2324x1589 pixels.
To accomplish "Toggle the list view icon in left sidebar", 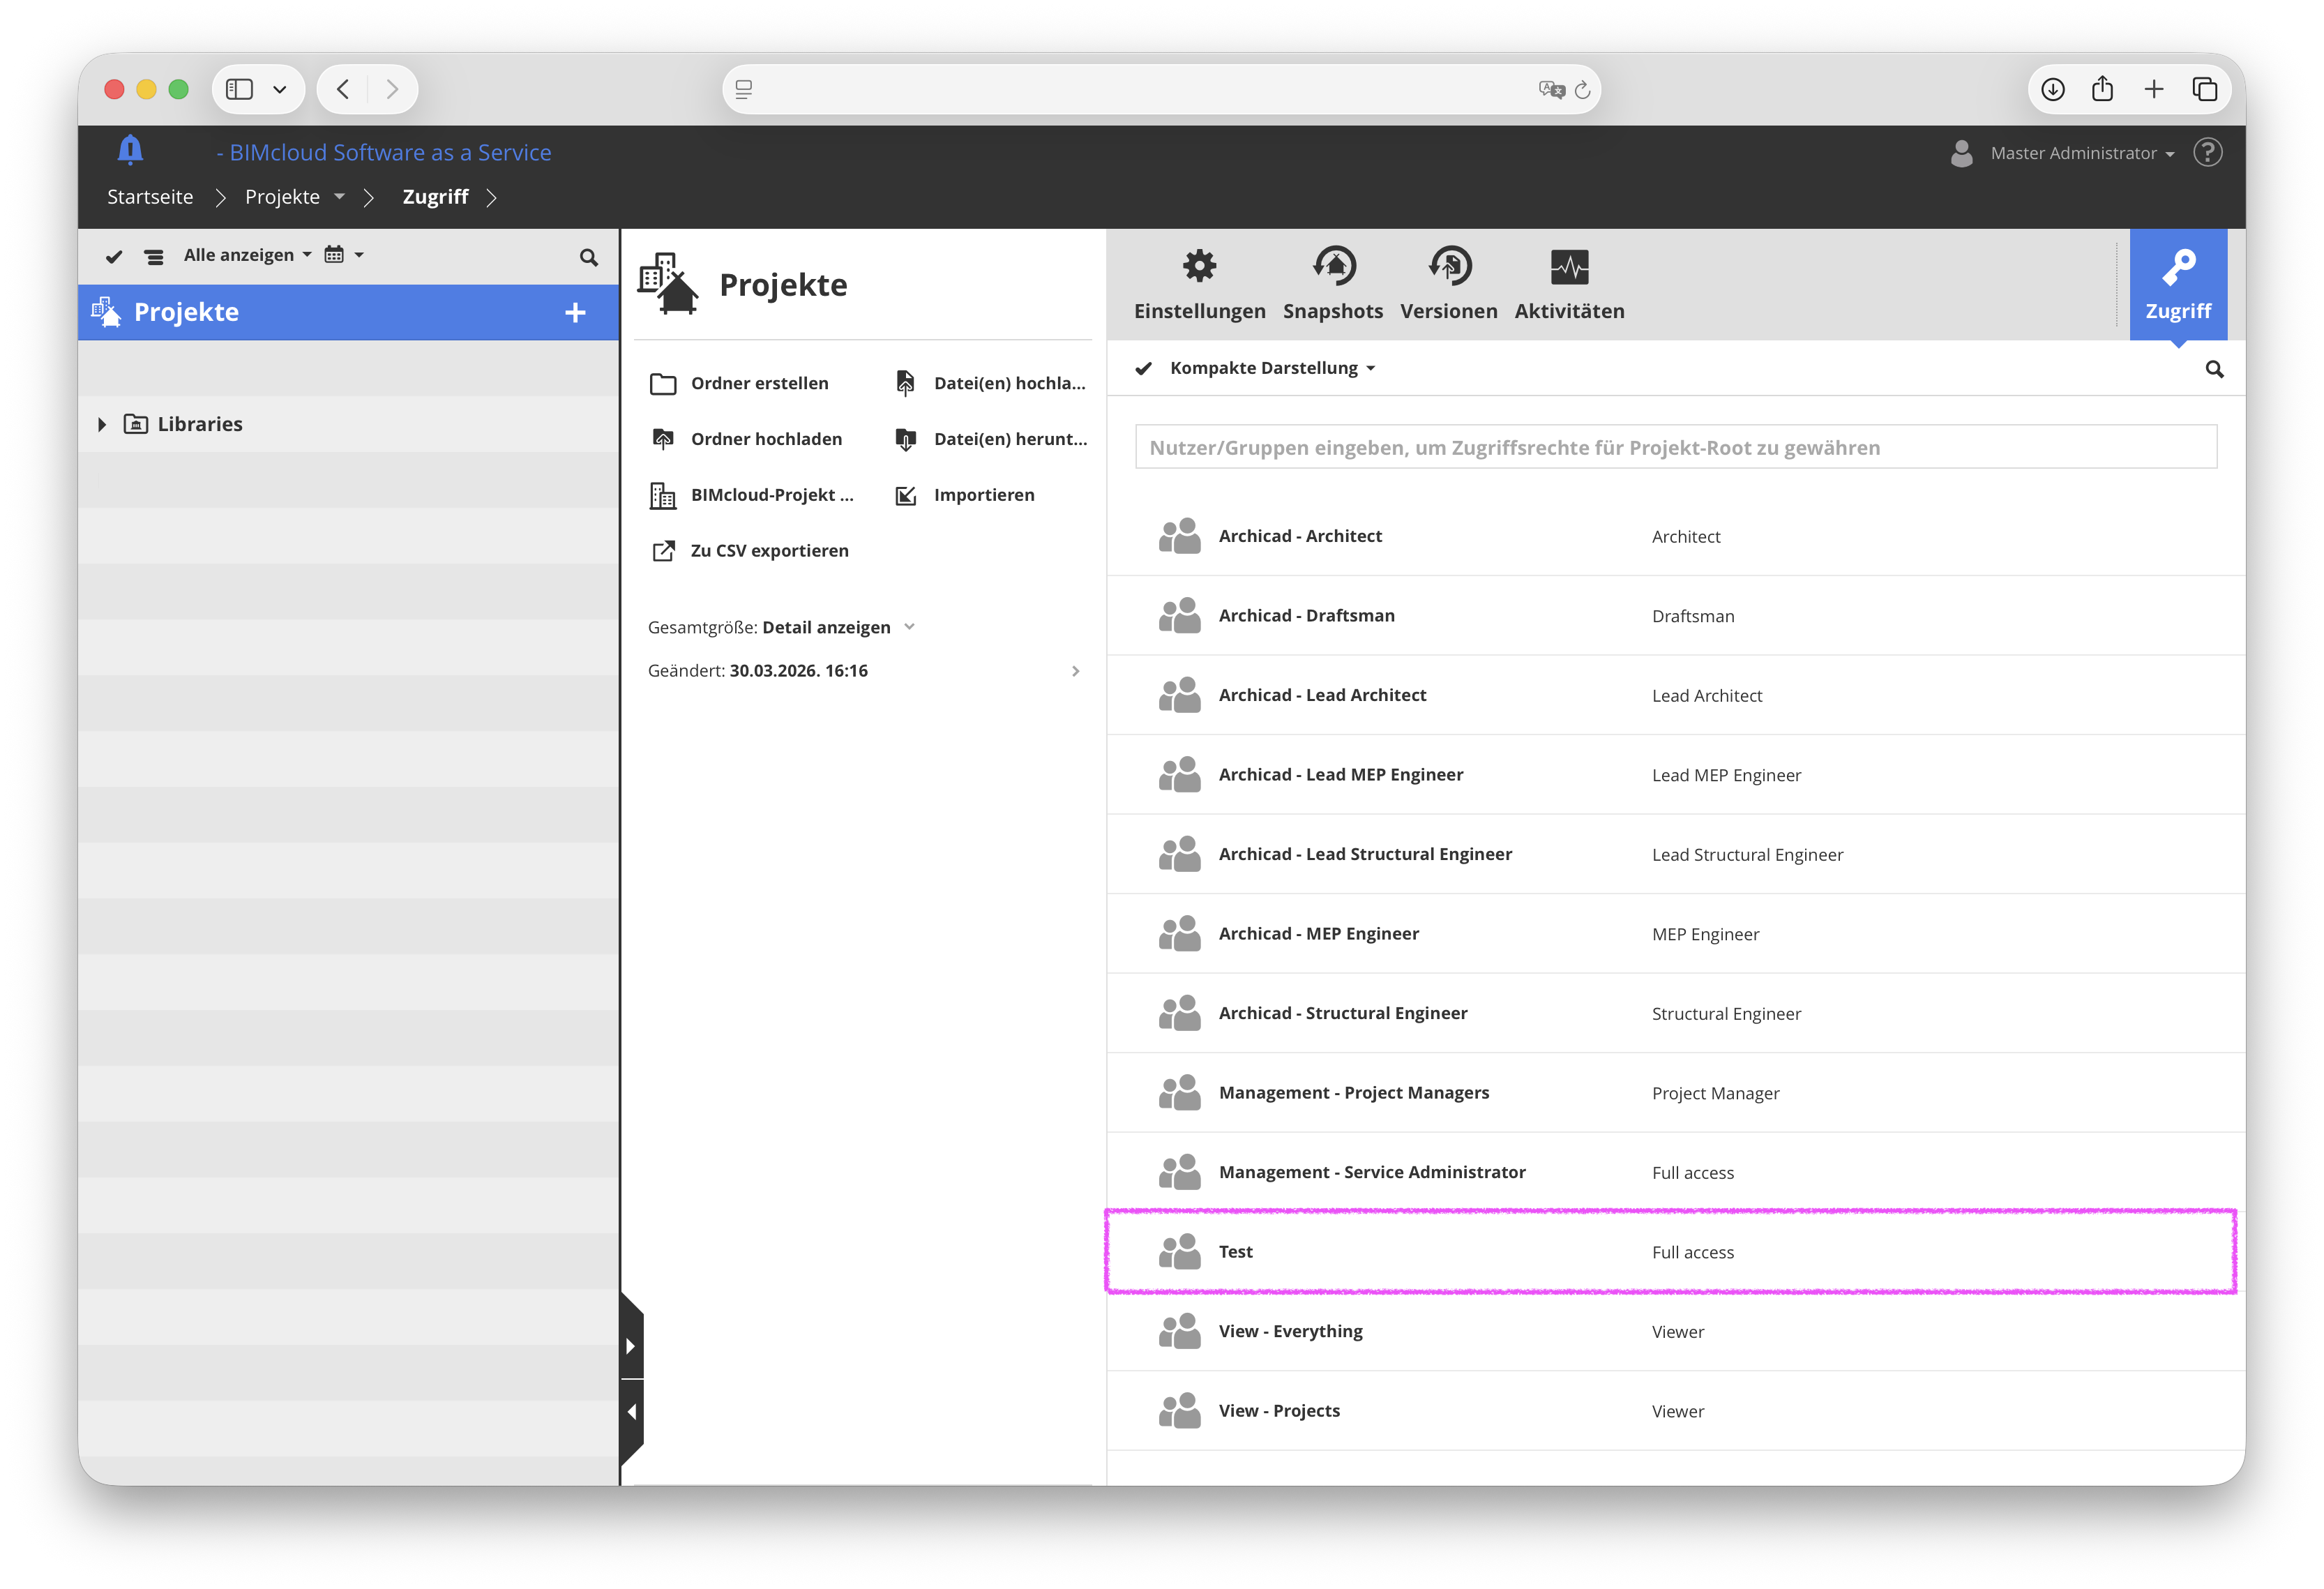I will (154, 257).
